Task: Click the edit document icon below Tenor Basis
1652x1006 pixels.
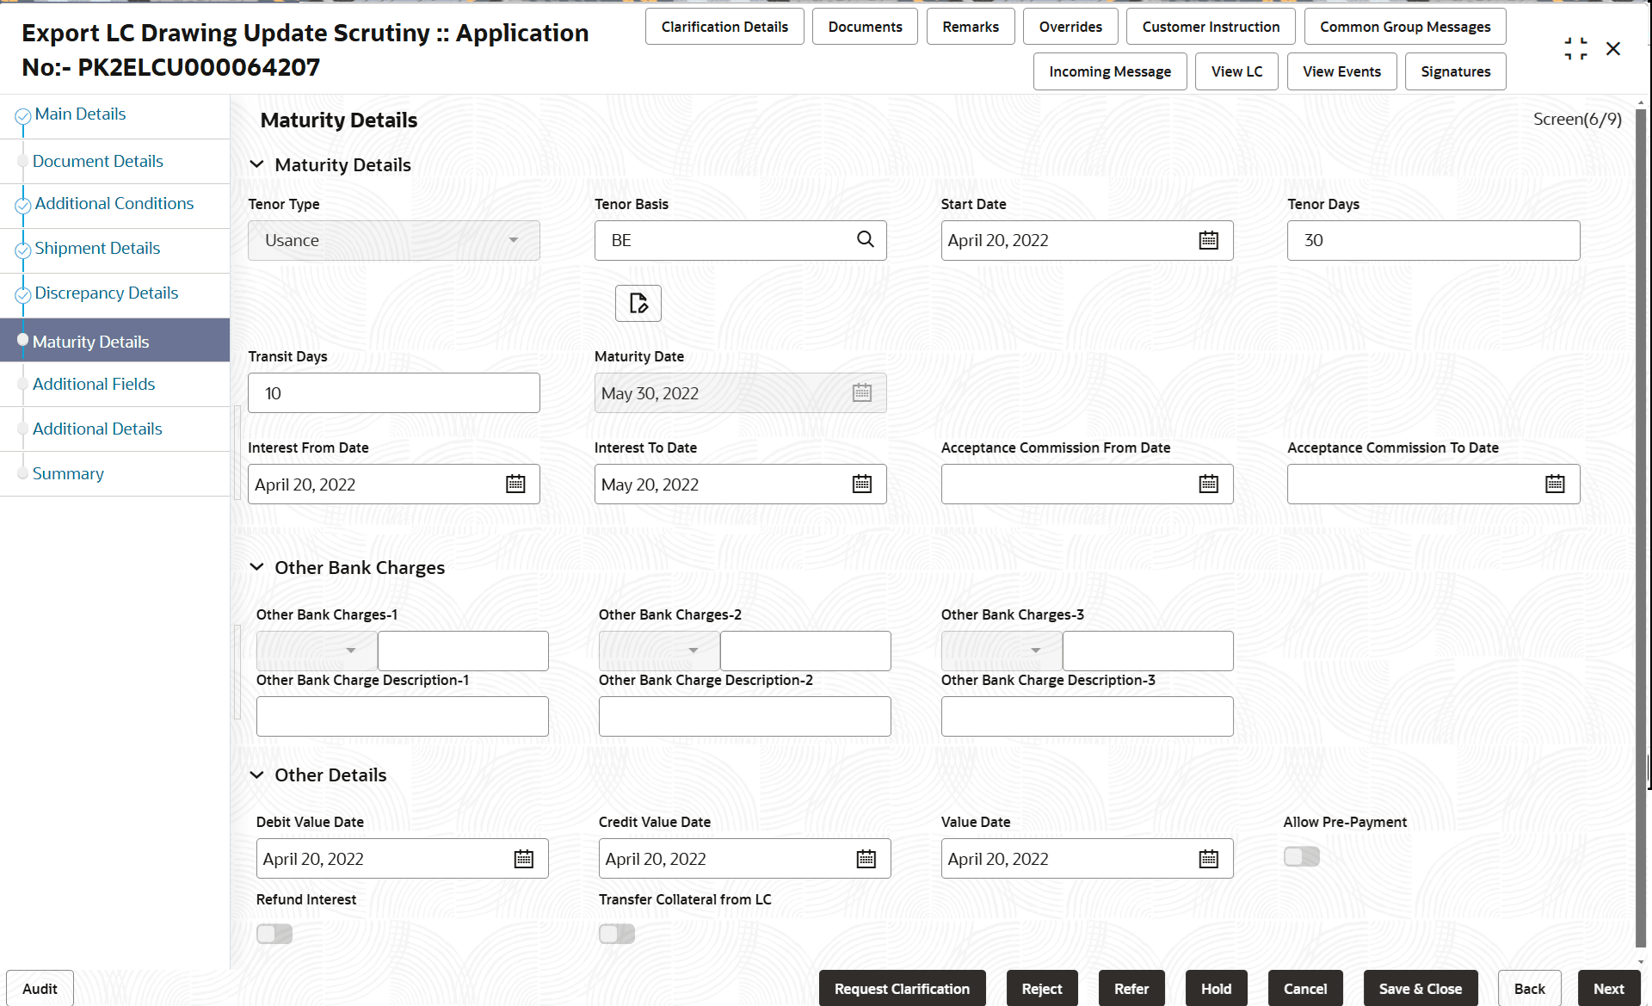Action: click(x=638, y=303)
